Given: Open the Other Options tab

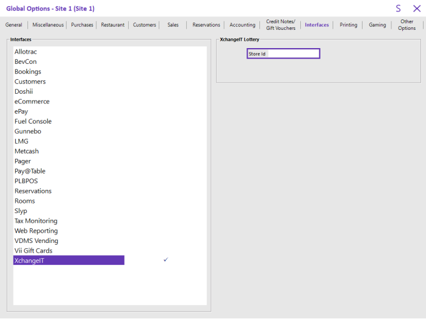Looking at the screenshot, I should click(x=406, y=25).
